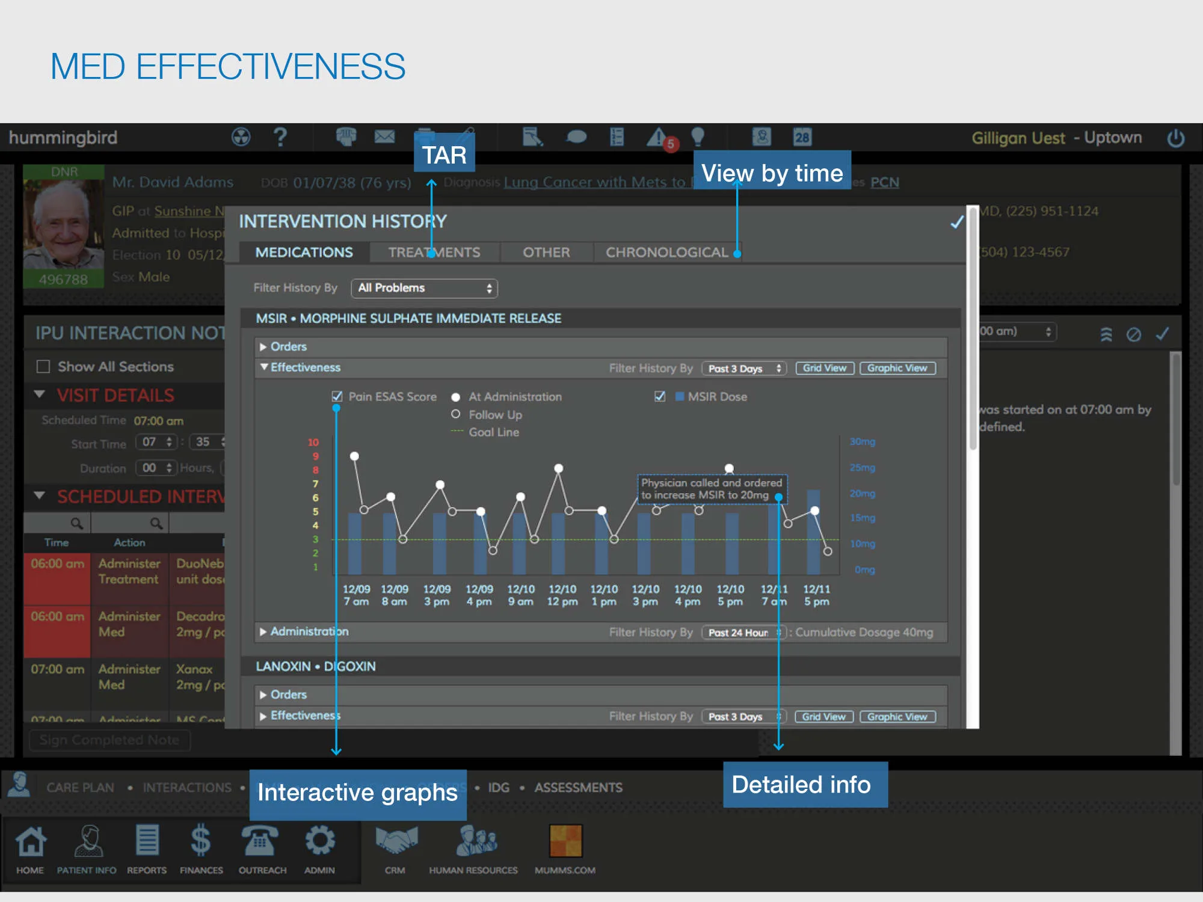Click Graphic View for MSIR effectiveness
Viewport: 1203px width, 902px height.
[897, 368]
